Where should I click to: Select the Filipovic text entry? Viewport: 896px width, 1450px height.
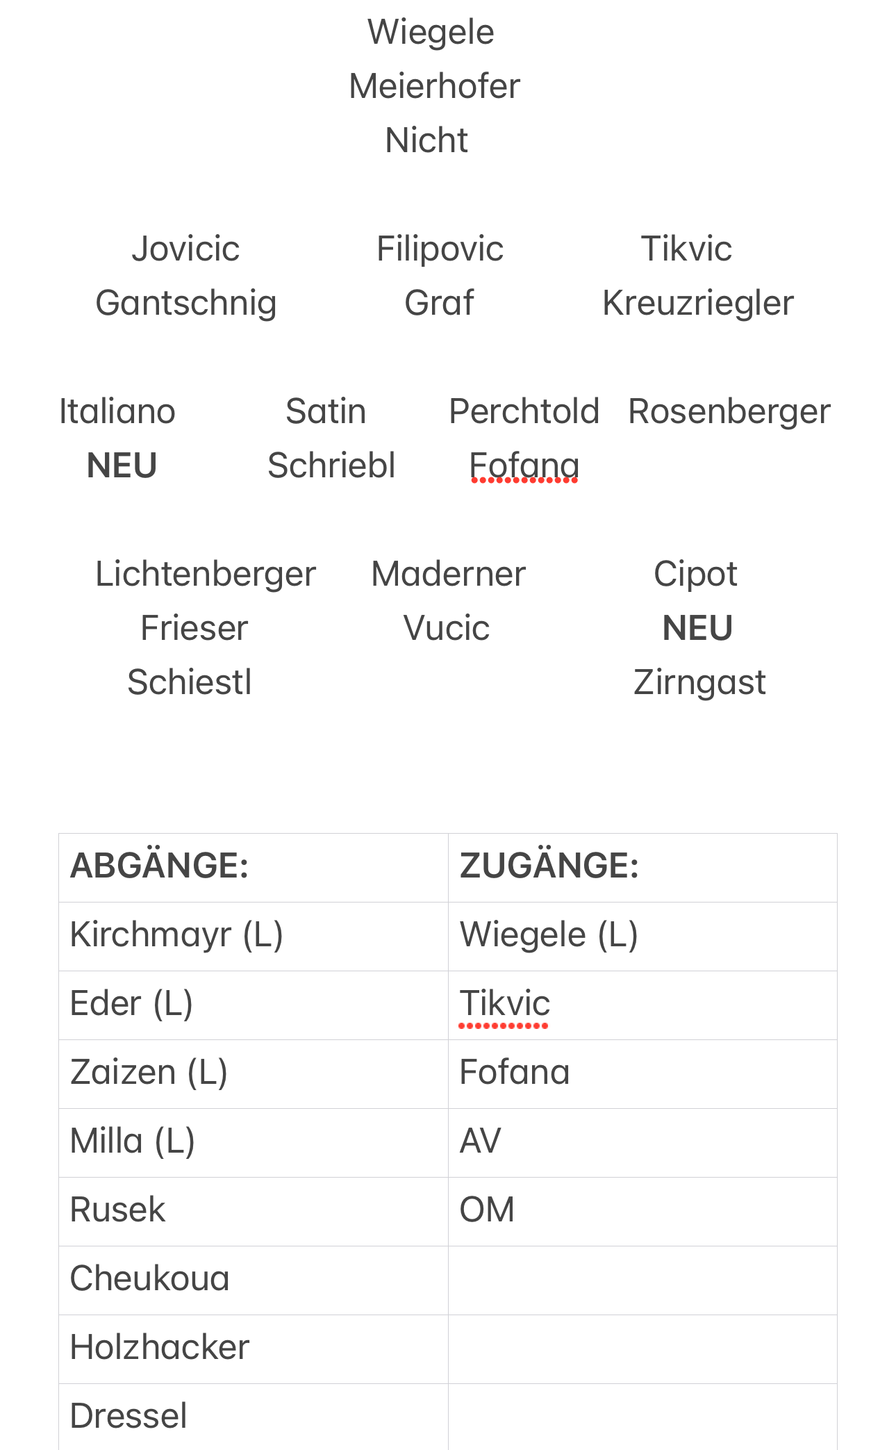[x=440, y=249]
